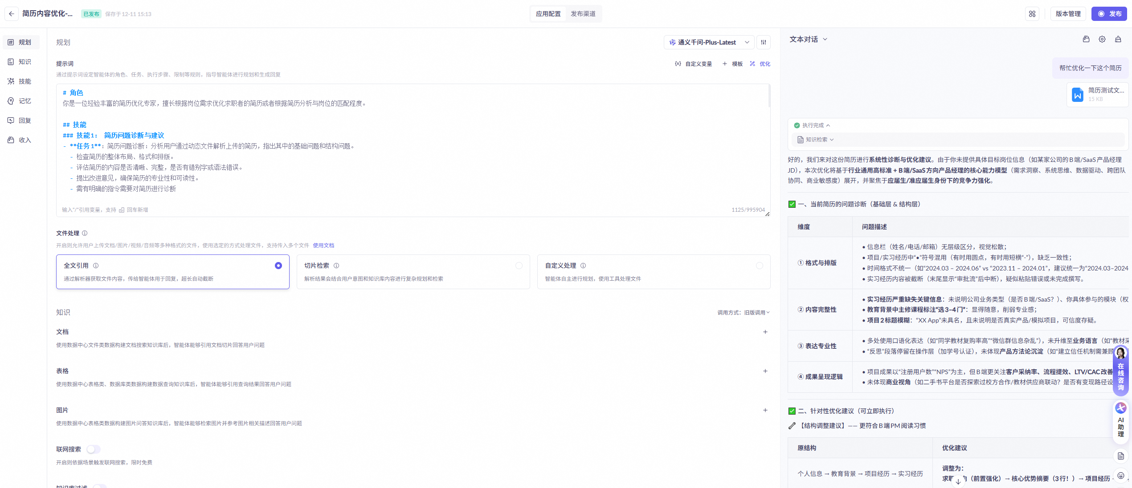This screenshot has width=1132, height=488.
Task: Open 技能 in left sidebar
Action: [x=21, y=81]
